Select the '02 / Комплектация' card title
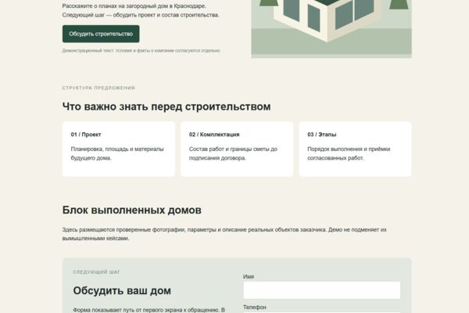 point(214,135)
